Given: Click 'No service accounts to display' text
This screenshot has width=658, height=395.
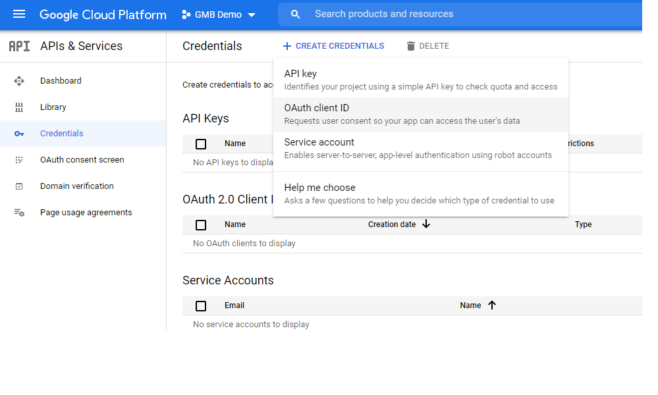Looking at the screenshot, I should coord(251,325).
